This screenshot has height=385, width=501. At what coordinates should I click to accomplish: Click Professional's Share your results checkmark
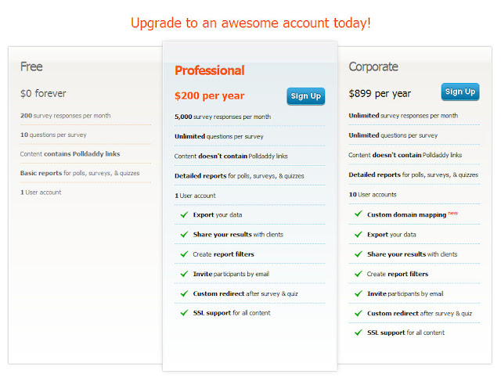(184, 235)
